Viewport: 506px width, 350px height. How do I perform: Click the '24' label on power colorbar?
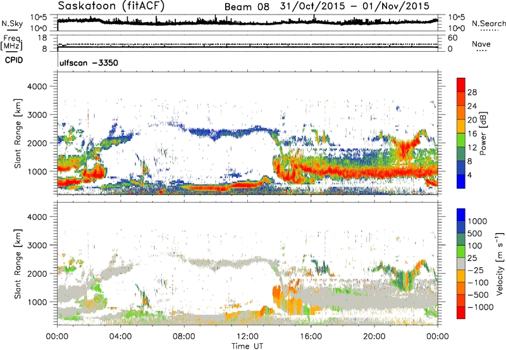(472, 106)
